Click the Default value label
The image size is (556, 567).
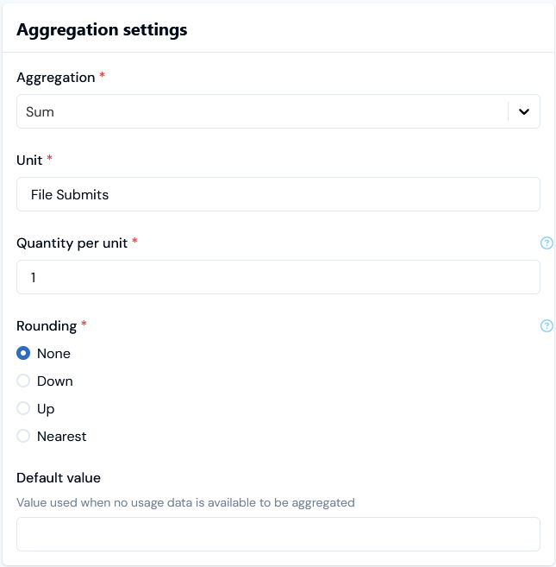(59, 478)
